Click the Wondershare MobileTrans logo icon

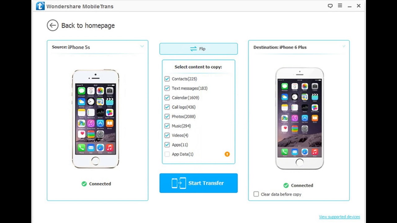coord(40,6)
